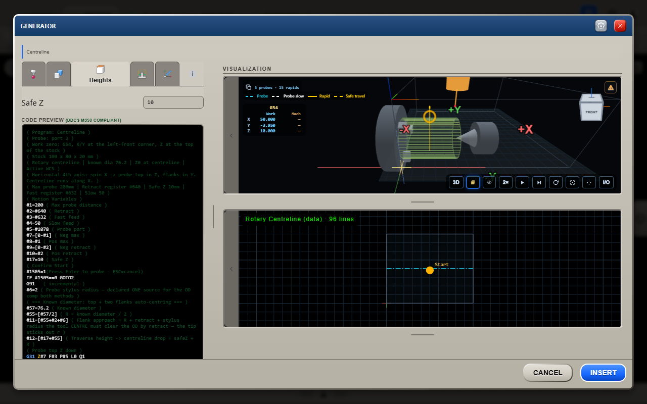
Task: Click the Start point marker
Action: (x=430, y=270)
